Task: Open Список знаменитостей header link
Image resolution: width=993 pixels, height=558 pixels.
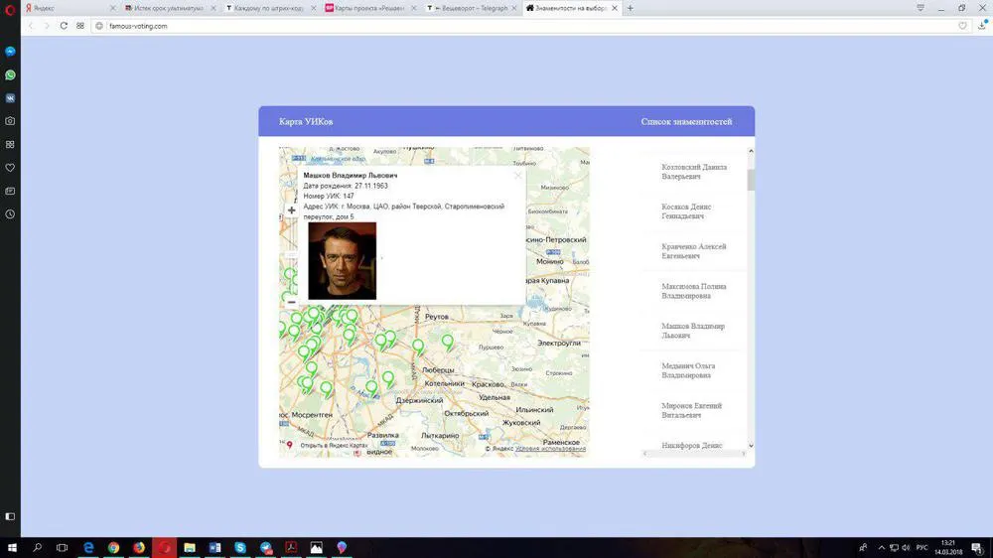Action: pyautogui.click(x=686, y=121)
